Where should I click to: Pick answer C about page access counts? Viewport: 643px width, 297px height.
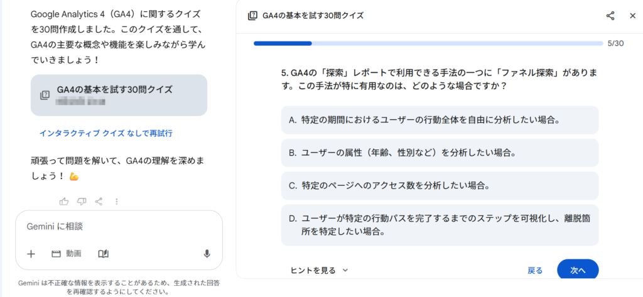click(x=440, y=186)
